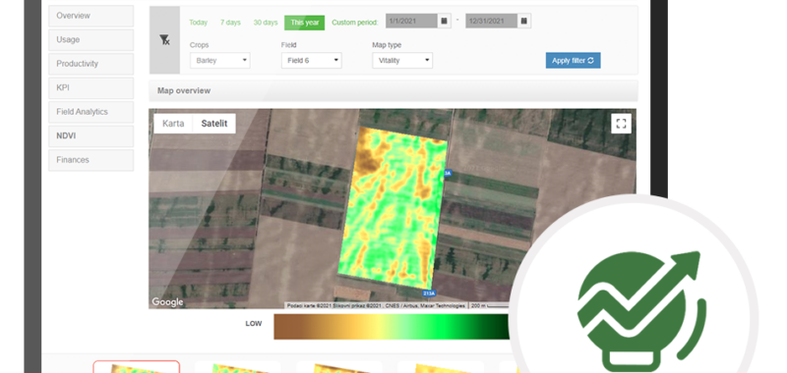The width and height of the screenshot is (787, 373).
Task: Open the end date calendar picker icon
Action: tap(523, 21)
